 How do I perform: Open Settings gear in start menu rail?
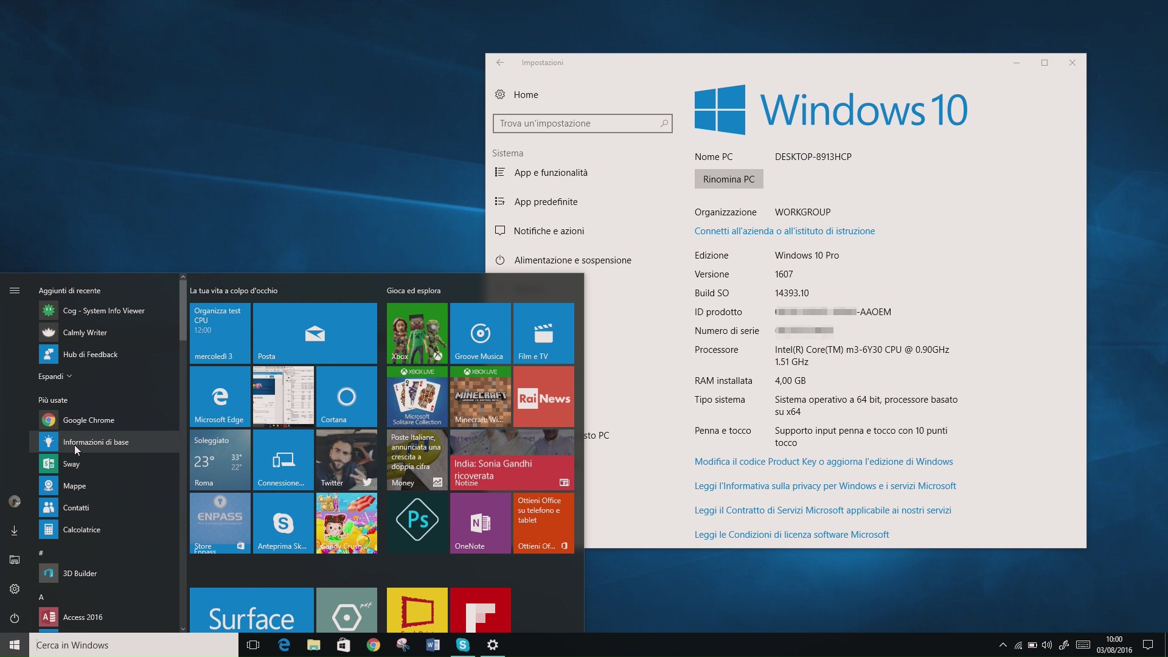click(15, 589)
